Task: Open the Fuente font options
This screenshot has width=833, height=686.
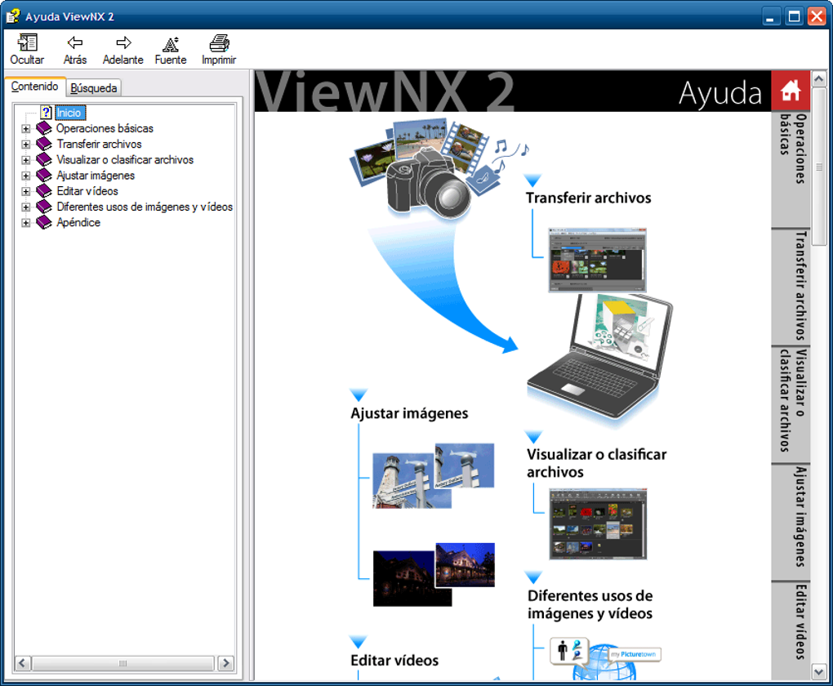Action: pos(171,43)
